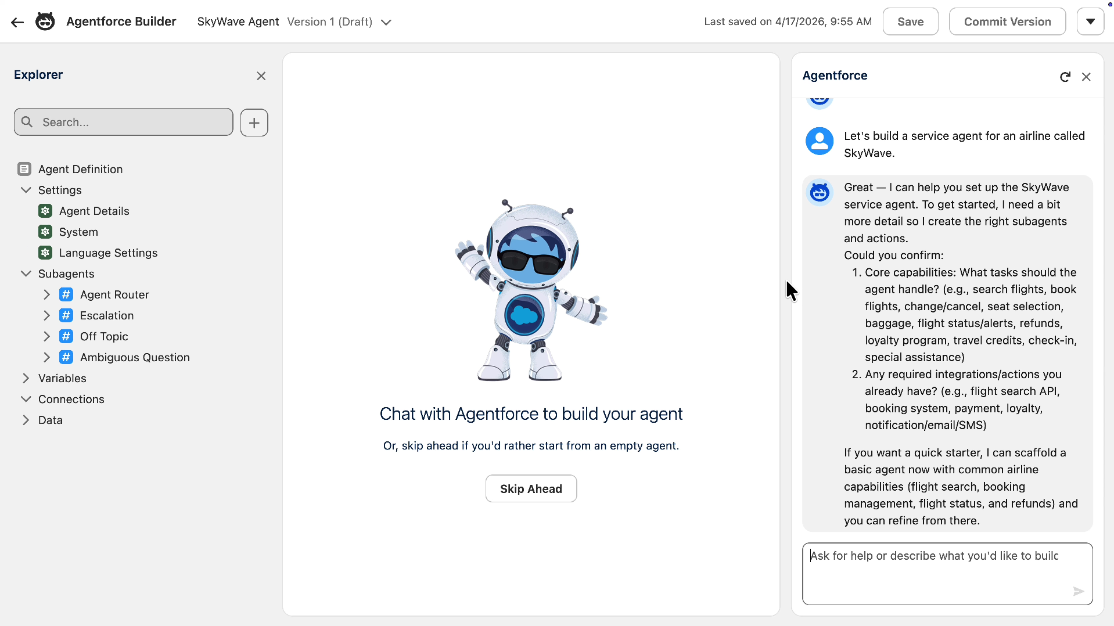Click the Skip Ahead button
Image resolution: width=1114 pixels, height=626 pixels.
[531, 488]
